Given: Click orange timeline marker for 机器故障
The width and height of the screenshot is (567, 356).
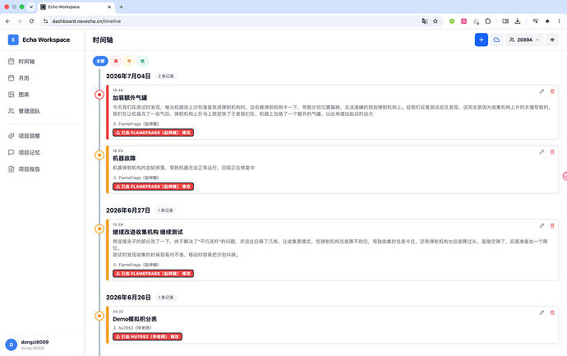Looking at the screenshot, I should (99, 155).
